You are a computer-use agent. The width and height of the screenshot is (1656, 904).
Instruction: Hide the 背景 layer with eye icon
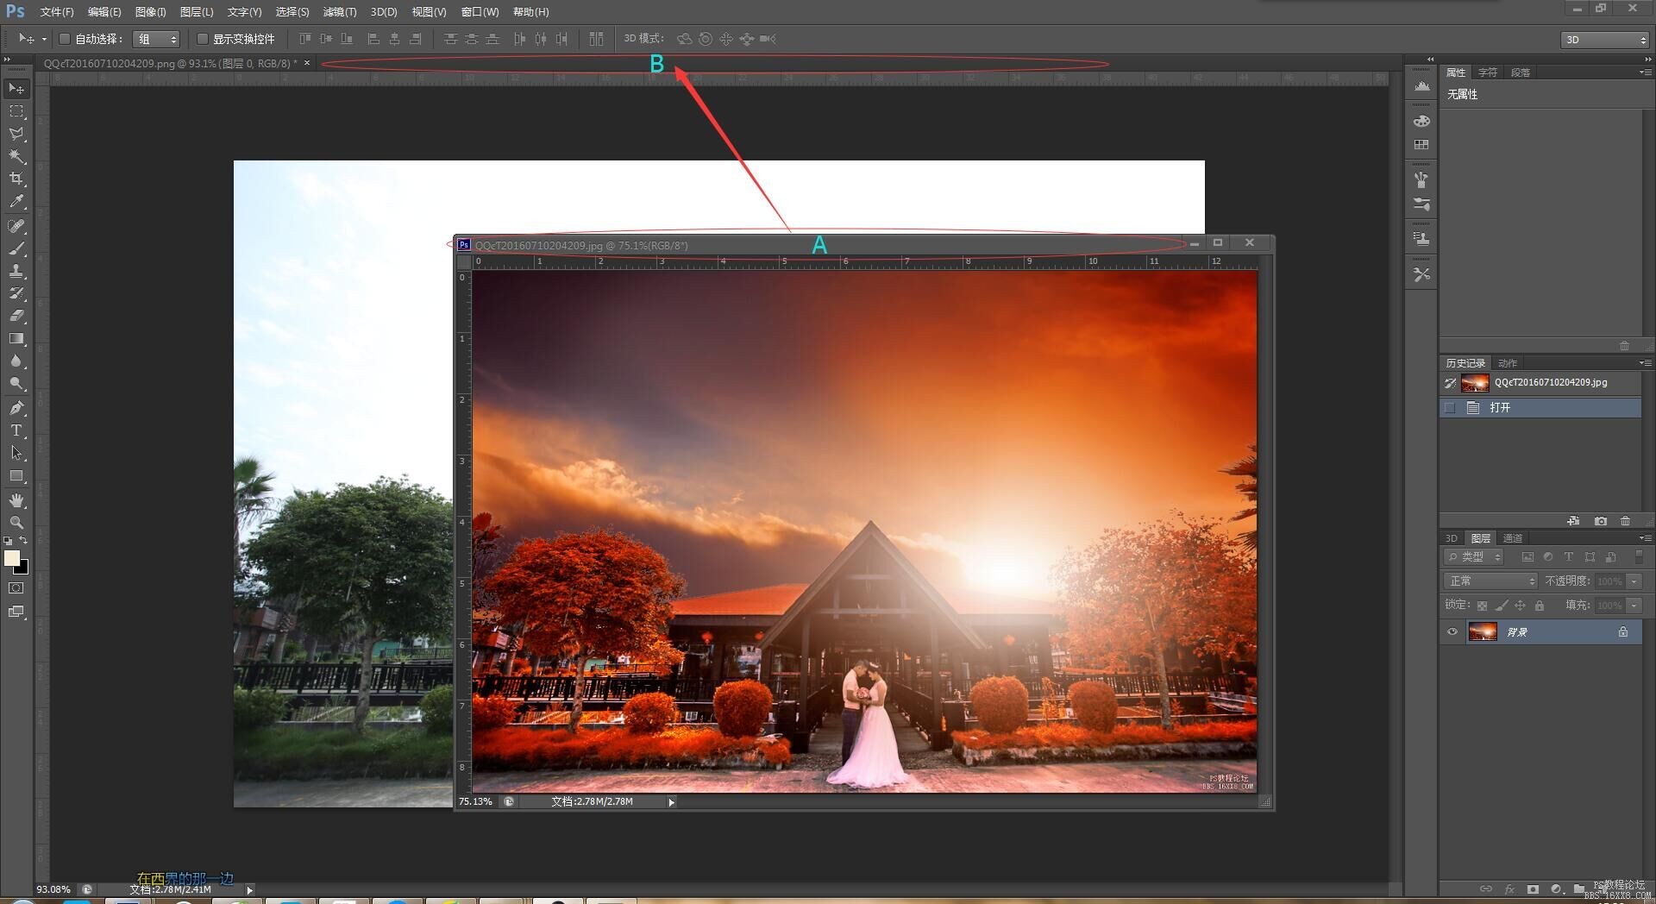click(1452, 632)
